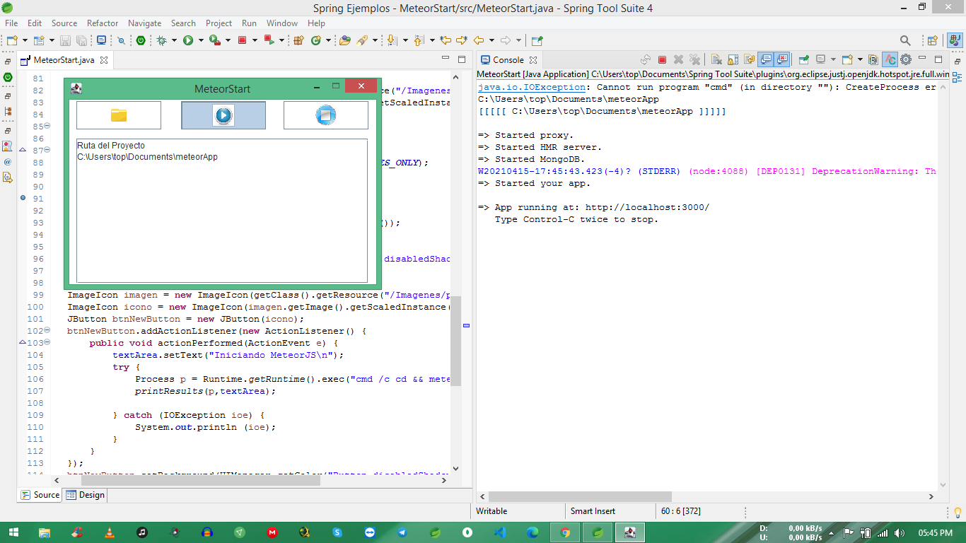The height and width of the screenshot is (543, 966).
Task: Expand the Debug dropdown arrow
Action: (174, 40)
